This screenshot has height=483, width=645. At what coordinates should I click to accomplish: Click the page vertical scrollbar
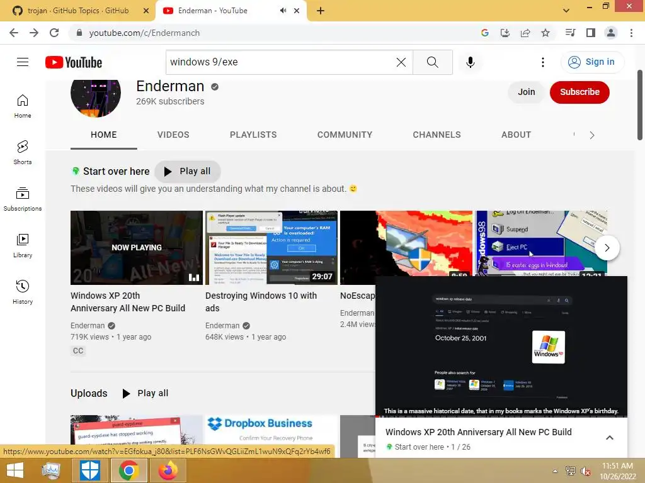point(640,105)
